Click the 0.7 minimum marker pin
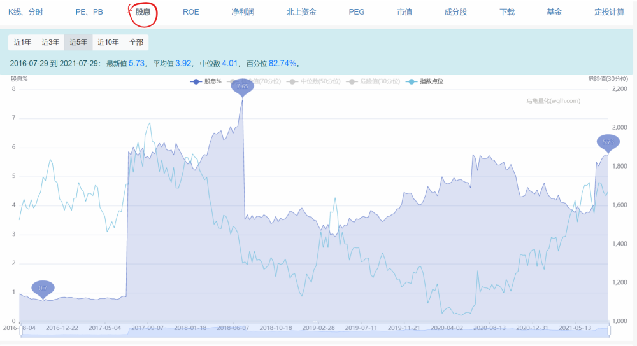Image resolution: width=637 pixels, height=346 pixels. (x=43, y=288)
